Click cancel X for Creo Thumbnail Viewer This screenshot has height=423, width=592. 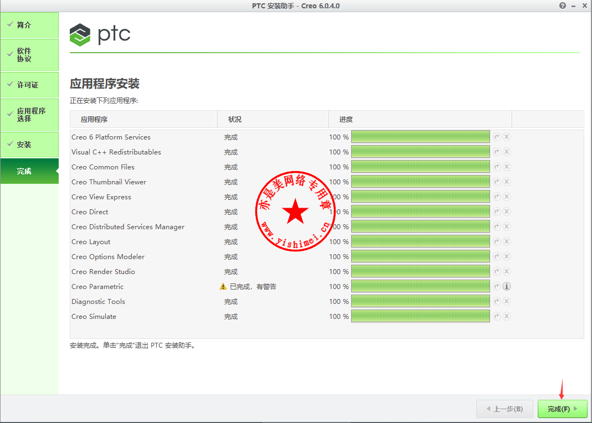click(x=507, y=182)
